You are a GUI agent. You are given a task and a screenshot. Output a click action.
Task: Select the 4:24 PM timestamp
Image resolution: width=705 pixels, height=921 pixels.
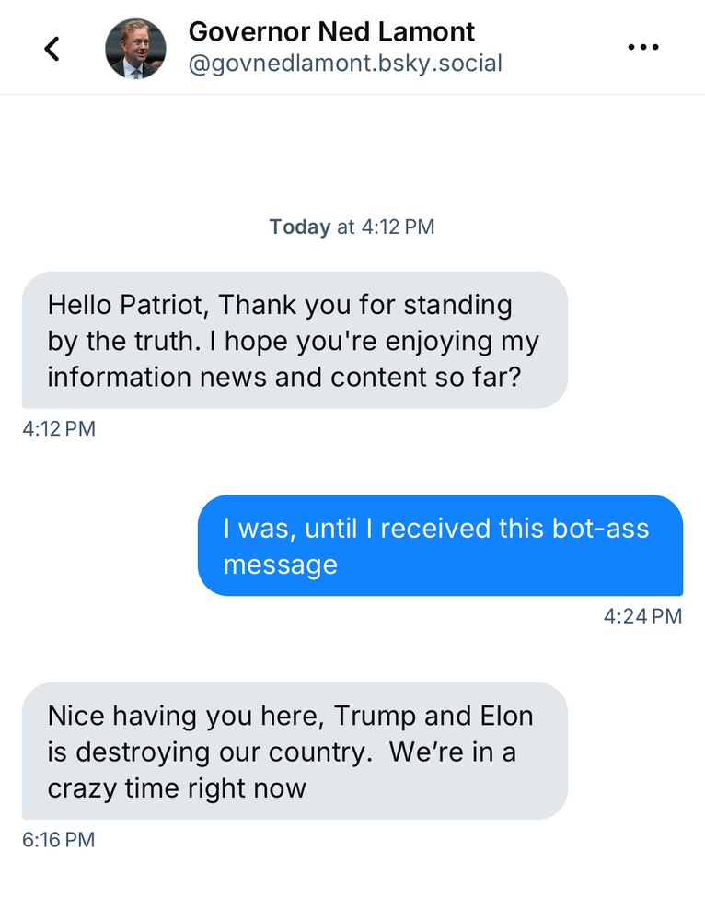coord(643,615)
